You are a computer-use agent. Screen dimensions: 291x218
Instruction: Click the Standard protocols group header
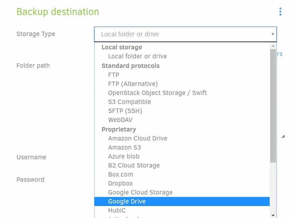tap(131, 66)
